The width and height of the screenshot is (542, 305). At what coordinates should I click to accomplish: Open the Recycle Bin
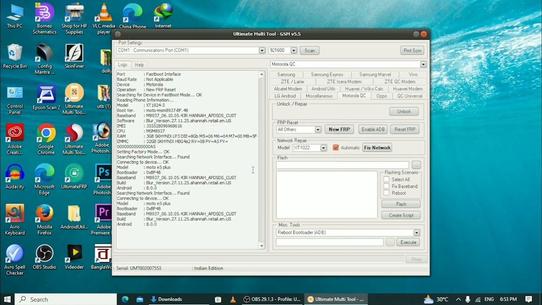15,56
